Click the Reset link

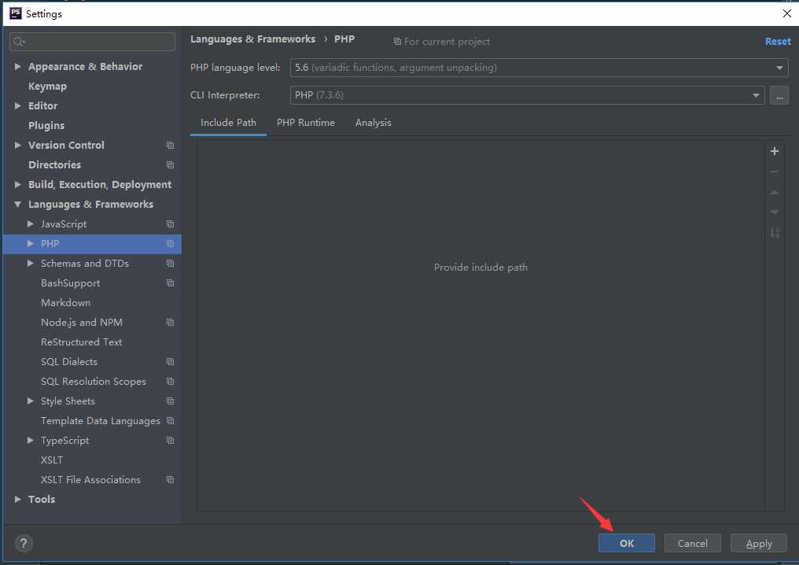778,42
